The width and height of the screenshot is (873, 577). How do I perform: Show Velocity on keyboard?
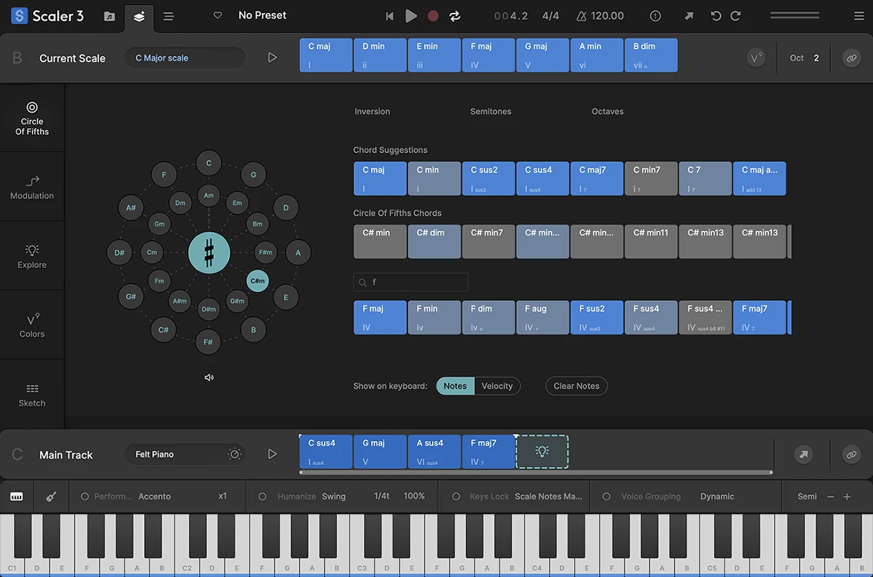[497, 386]
